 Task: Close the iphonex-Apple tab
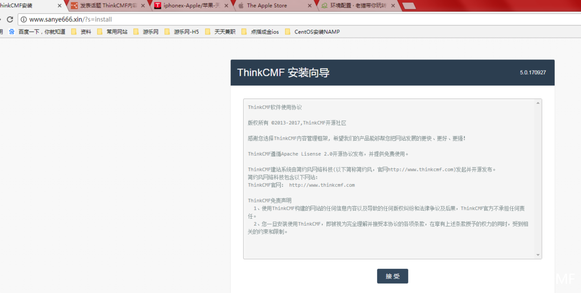click(227, 5)
